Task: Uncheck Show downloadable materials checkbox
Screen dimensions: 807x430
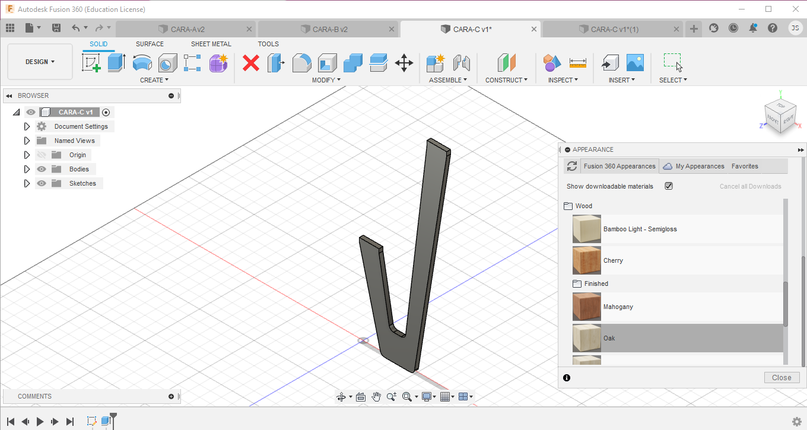Action: 669,186
